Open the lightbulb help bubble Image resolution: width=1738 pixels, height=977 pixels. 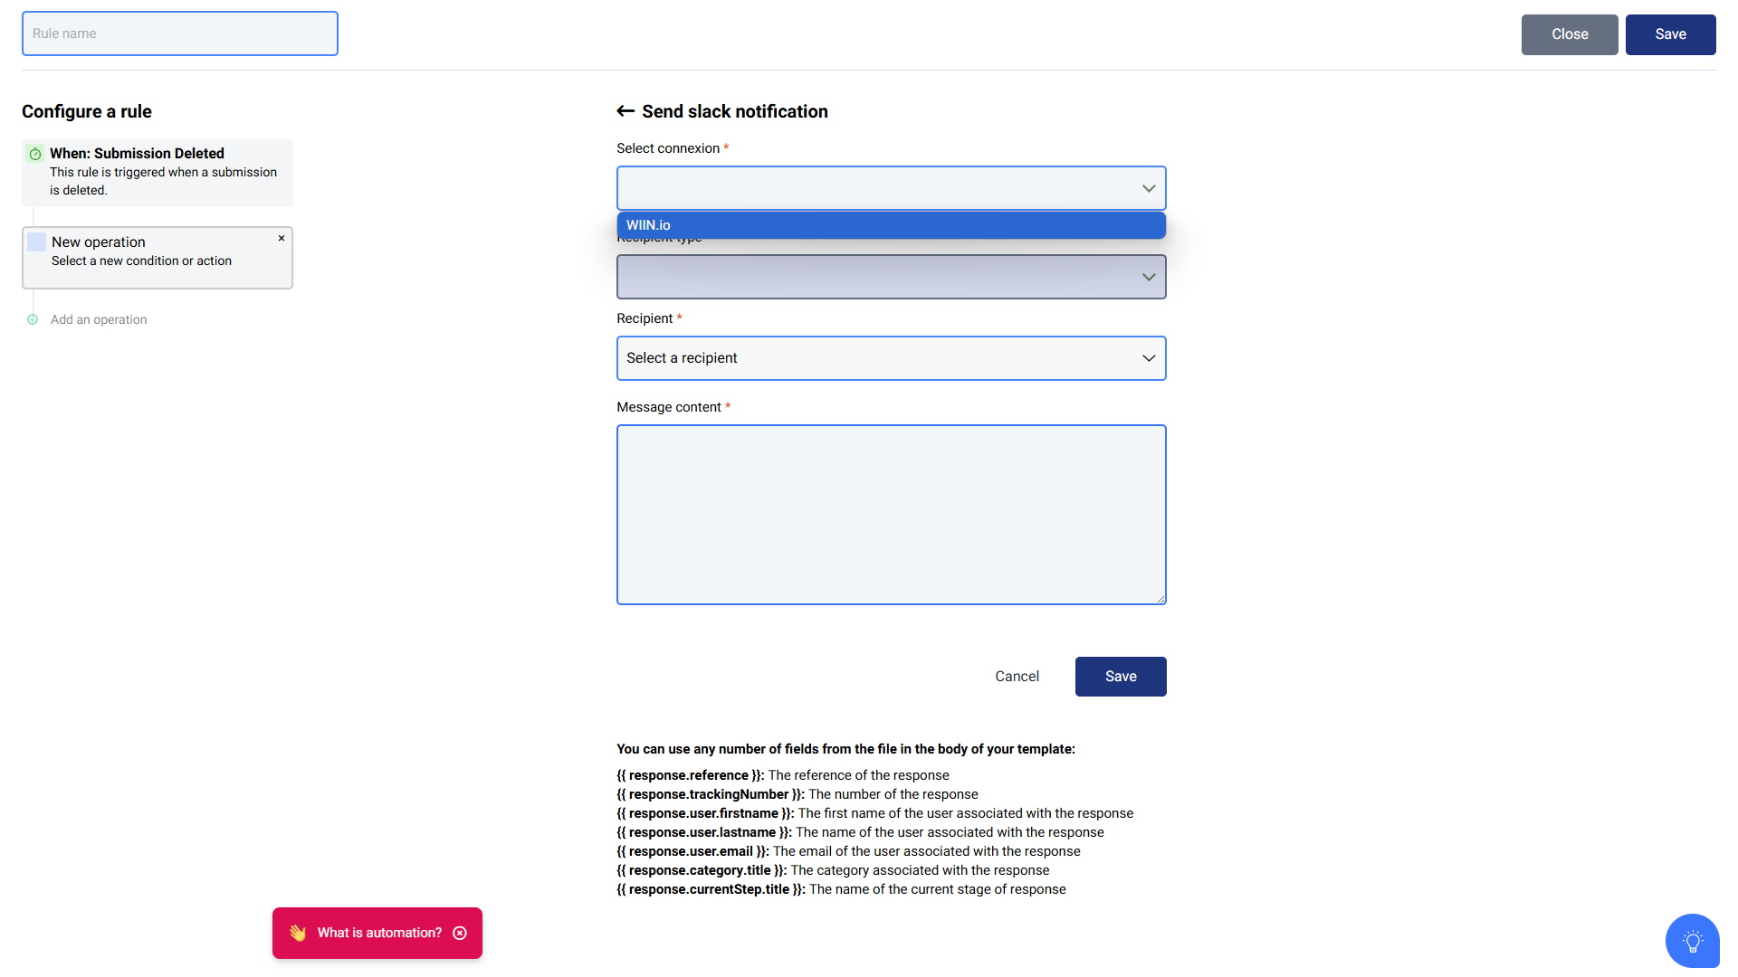(1692, 941)
